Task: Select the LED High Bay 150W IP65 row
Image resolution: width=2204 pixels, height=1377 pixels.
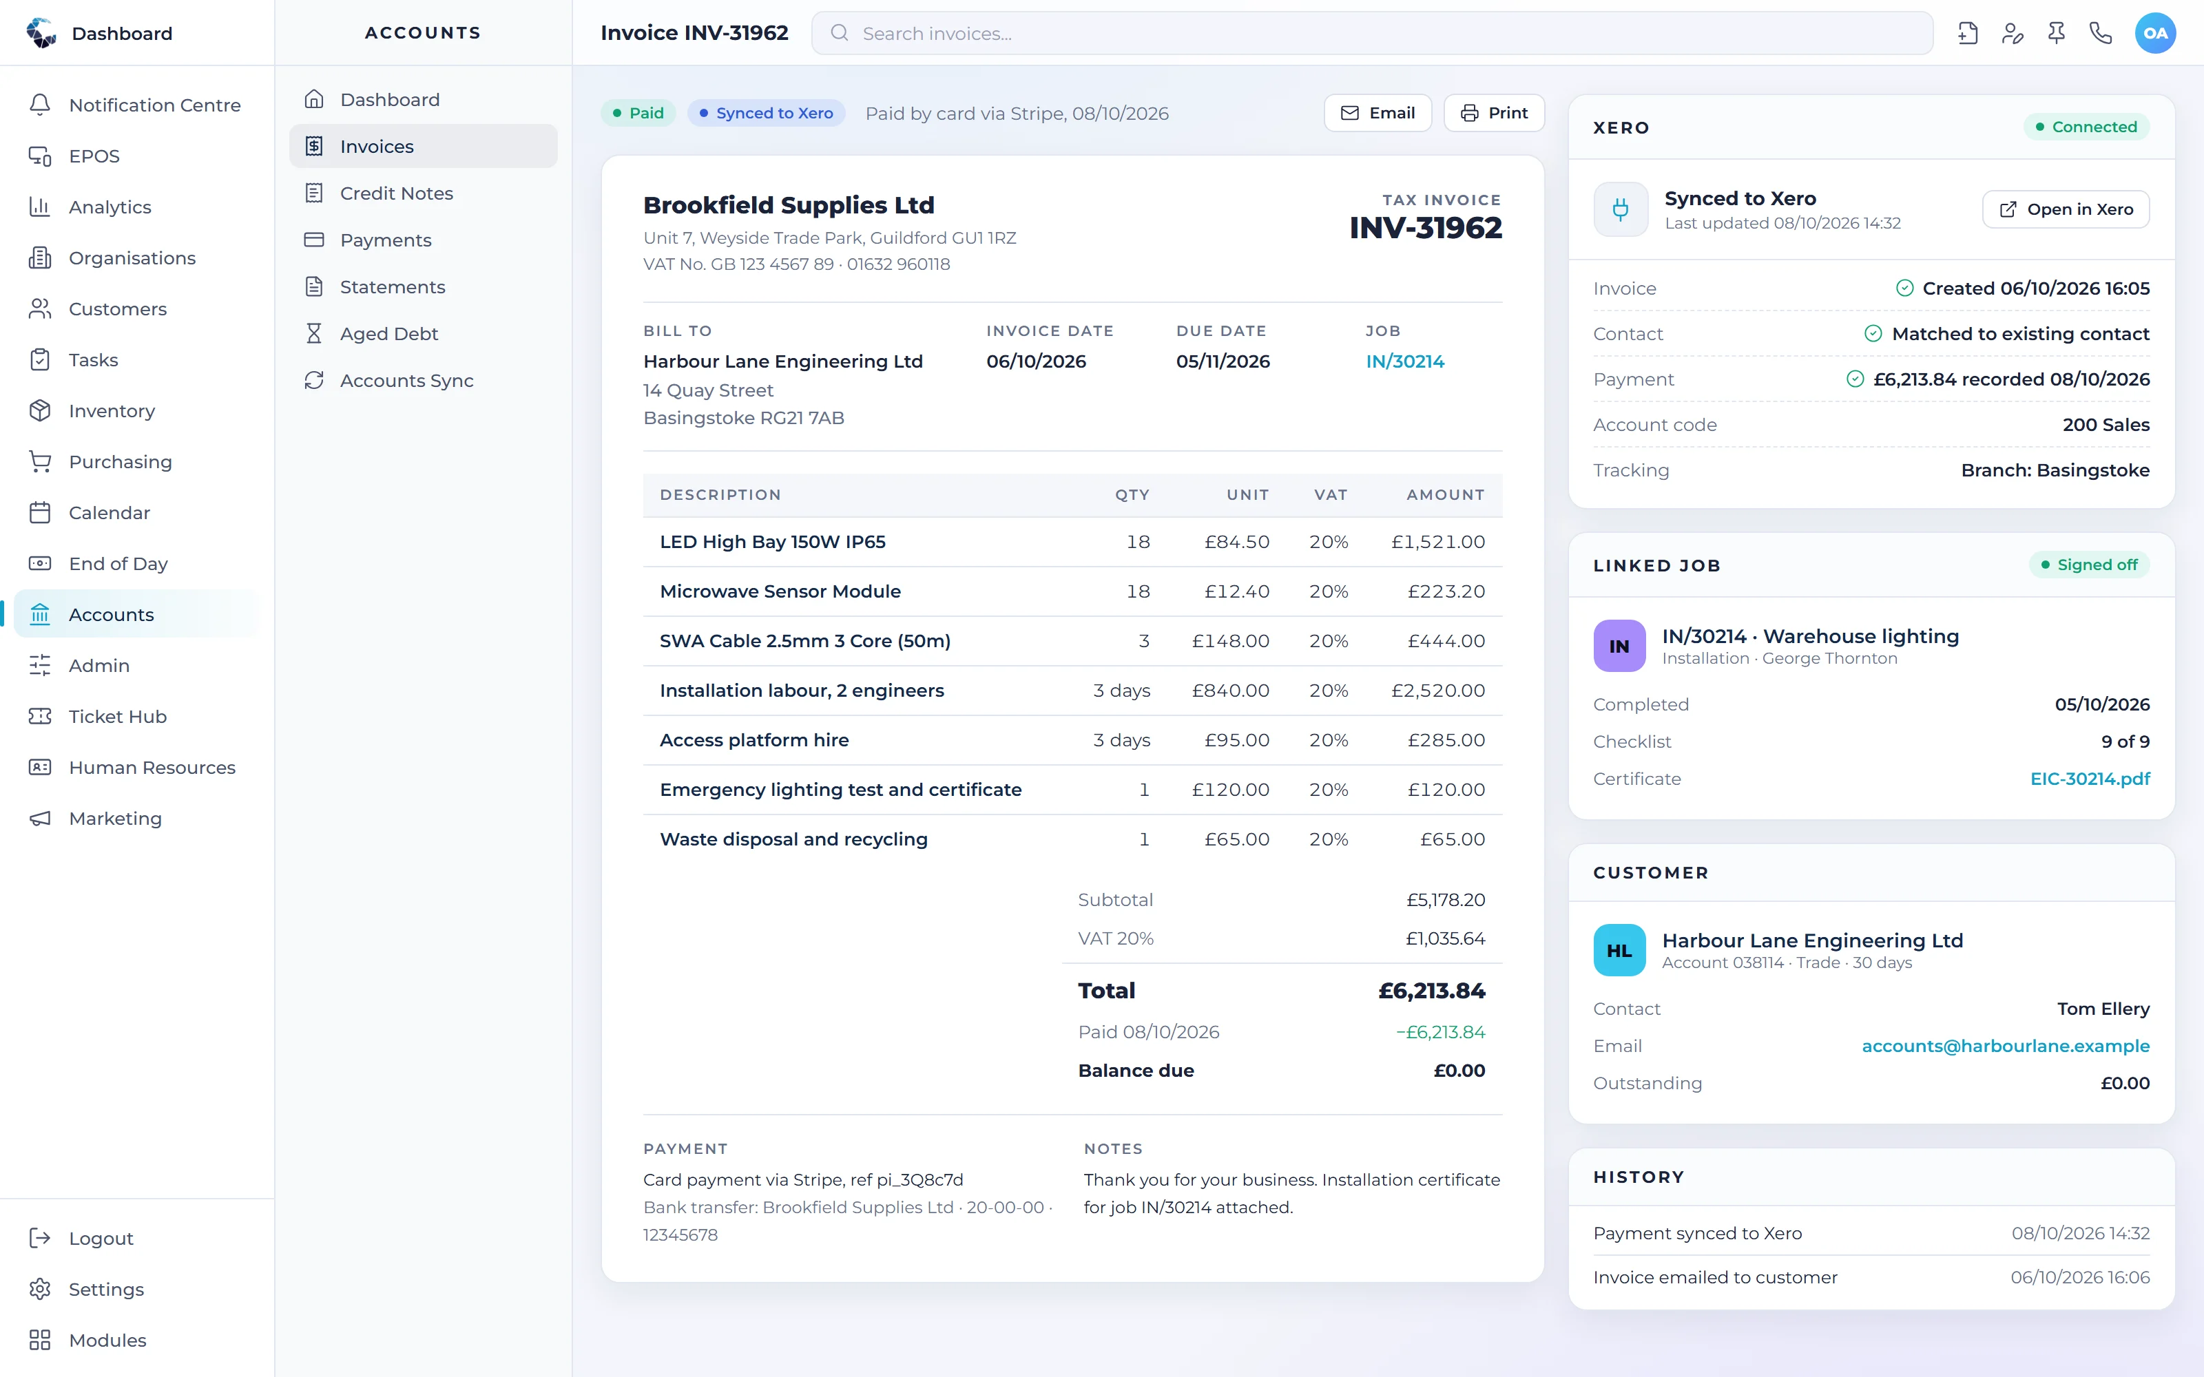Action: click(1072, 542)
